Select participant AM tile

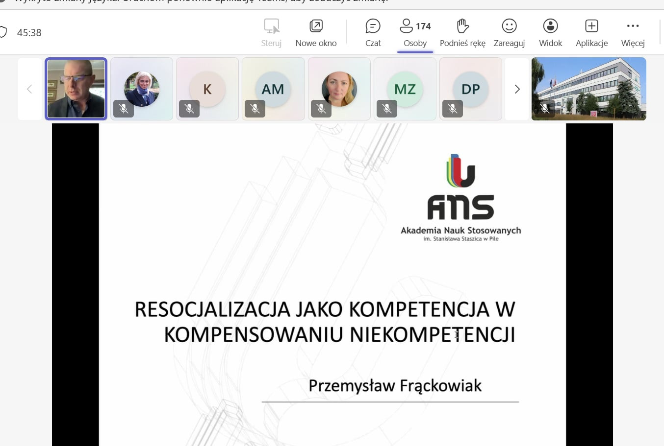tap(273, 89)
